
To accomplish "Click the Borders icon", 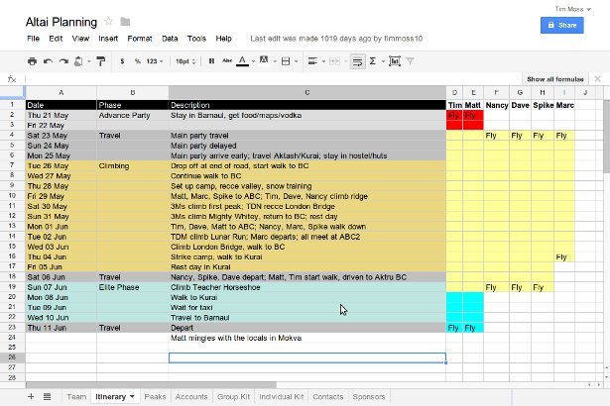I will [286, 61].
